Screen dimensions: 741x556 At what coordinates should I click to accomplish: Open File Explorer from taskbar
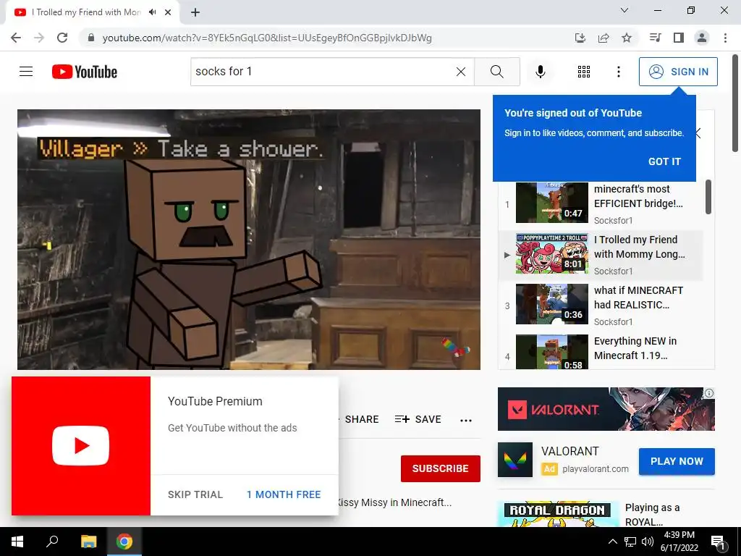tap(88, 542)
